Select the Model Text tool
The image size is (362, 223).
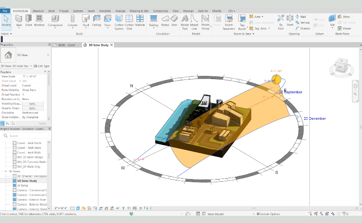(185, 22)
